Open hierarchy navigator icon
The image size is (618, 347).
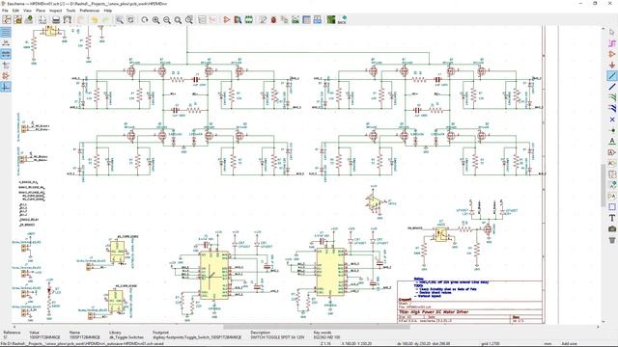coord(202,19)
